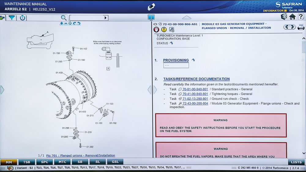This screenshot has width=306, height=172.
Task: Open the Help question mark icon
Action: coord(301,17)
